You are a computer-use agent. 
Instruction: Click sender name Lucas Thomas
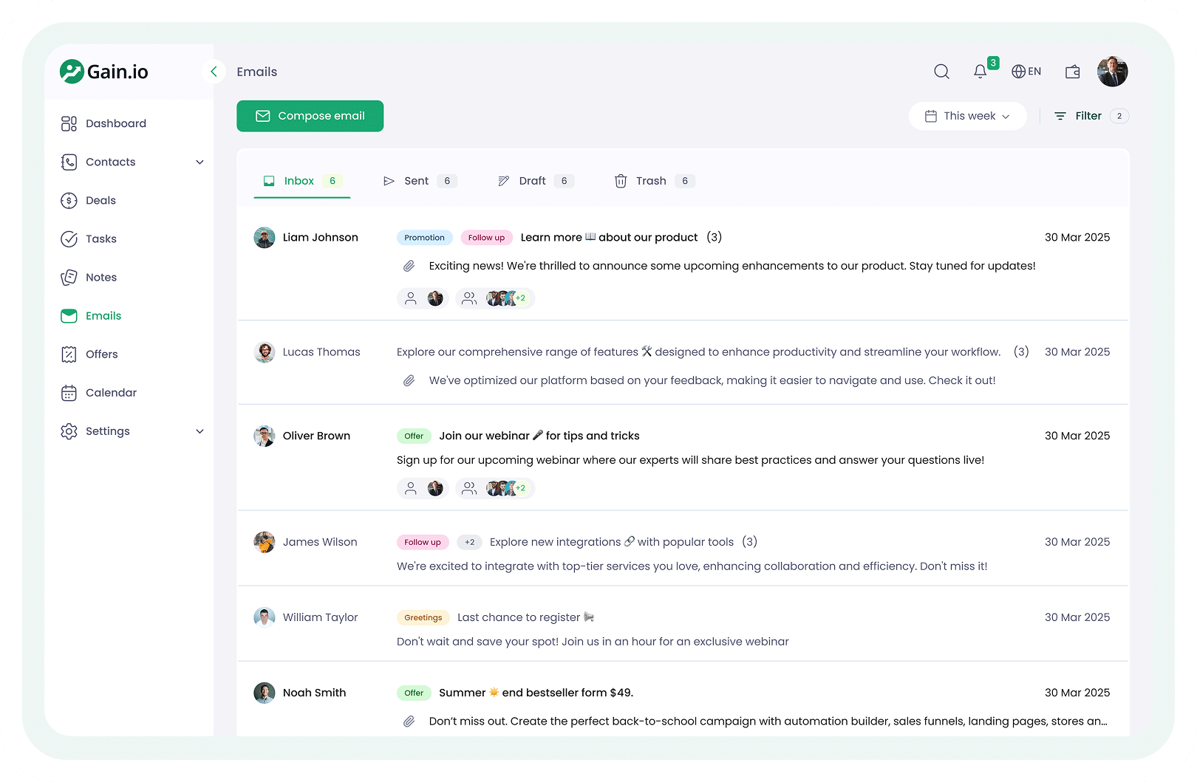(x=321, y=352)
